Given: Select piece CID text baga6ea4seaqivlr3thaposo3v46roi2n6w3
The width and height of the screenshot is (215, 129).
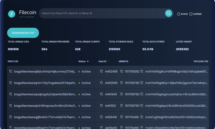Looking at the screenshot, I should tap(45, 106).
